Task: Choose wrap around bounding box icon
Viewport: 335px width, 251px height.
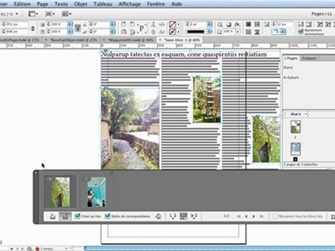Action: coord(257,24)
